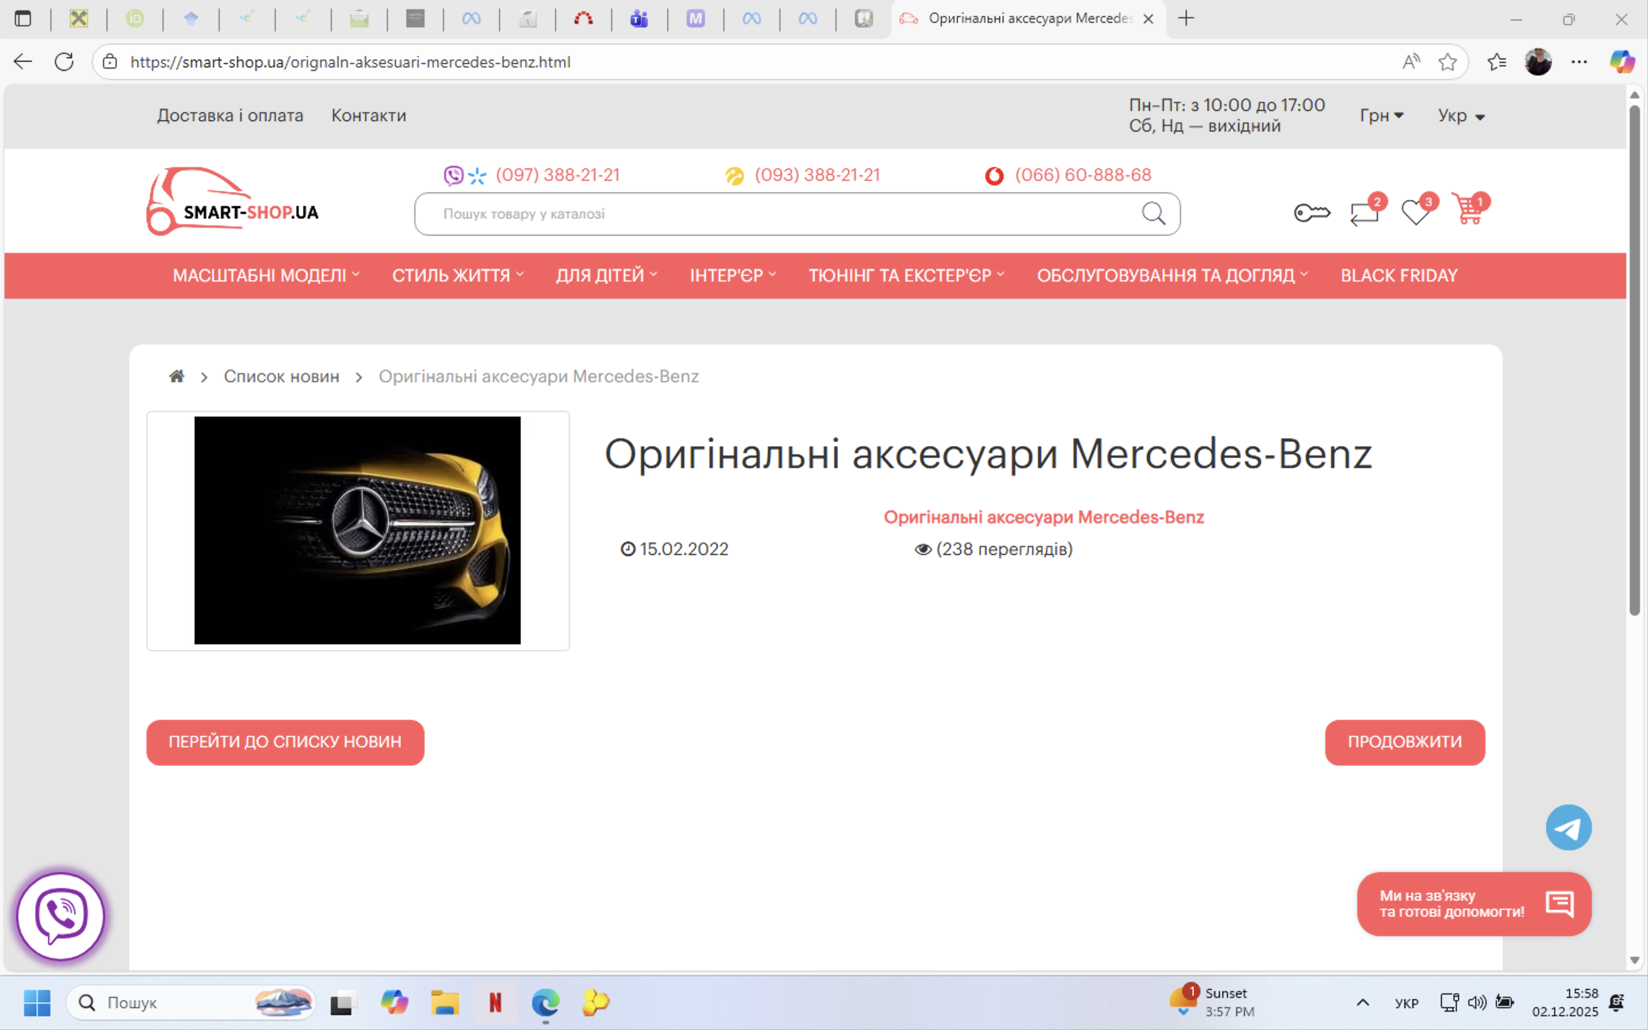
Task: Open the Telegram chat bubble
Action: point(1568,827)
